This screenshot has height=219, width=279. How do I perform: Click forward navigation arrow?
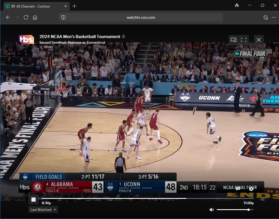pyautogui.click(x=17, y=17)
